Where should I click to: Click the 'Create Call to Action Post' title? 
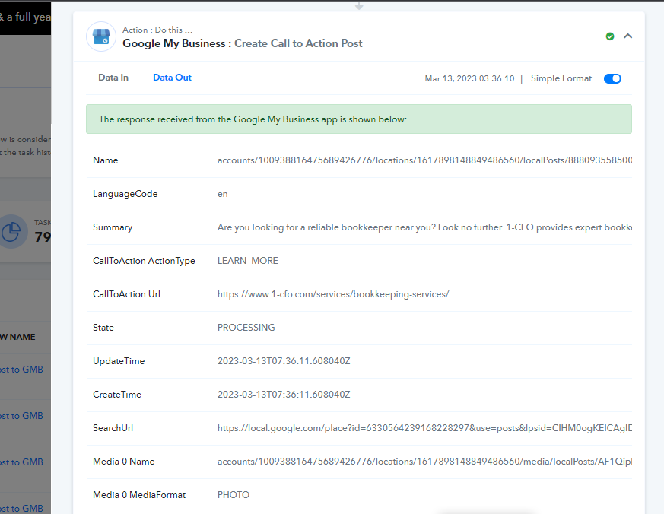(x=298, y=43)
